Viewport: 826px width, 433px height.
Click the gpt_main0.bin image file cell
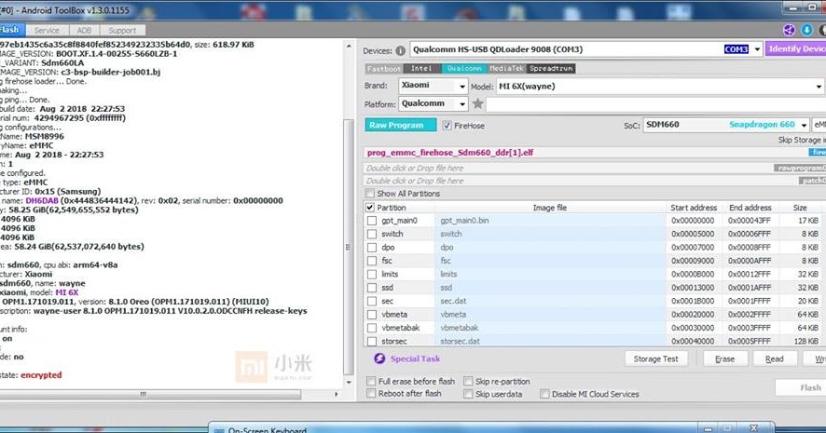click(550, 221)
